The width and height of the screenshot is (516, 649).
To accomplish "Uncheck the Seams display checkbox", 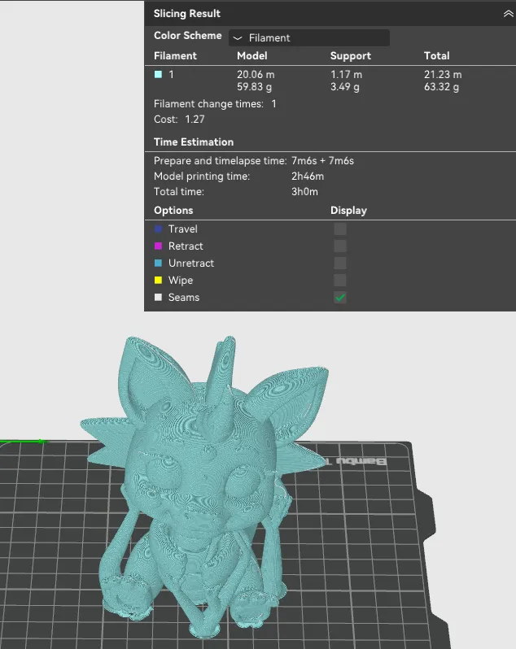I will 340,297.
